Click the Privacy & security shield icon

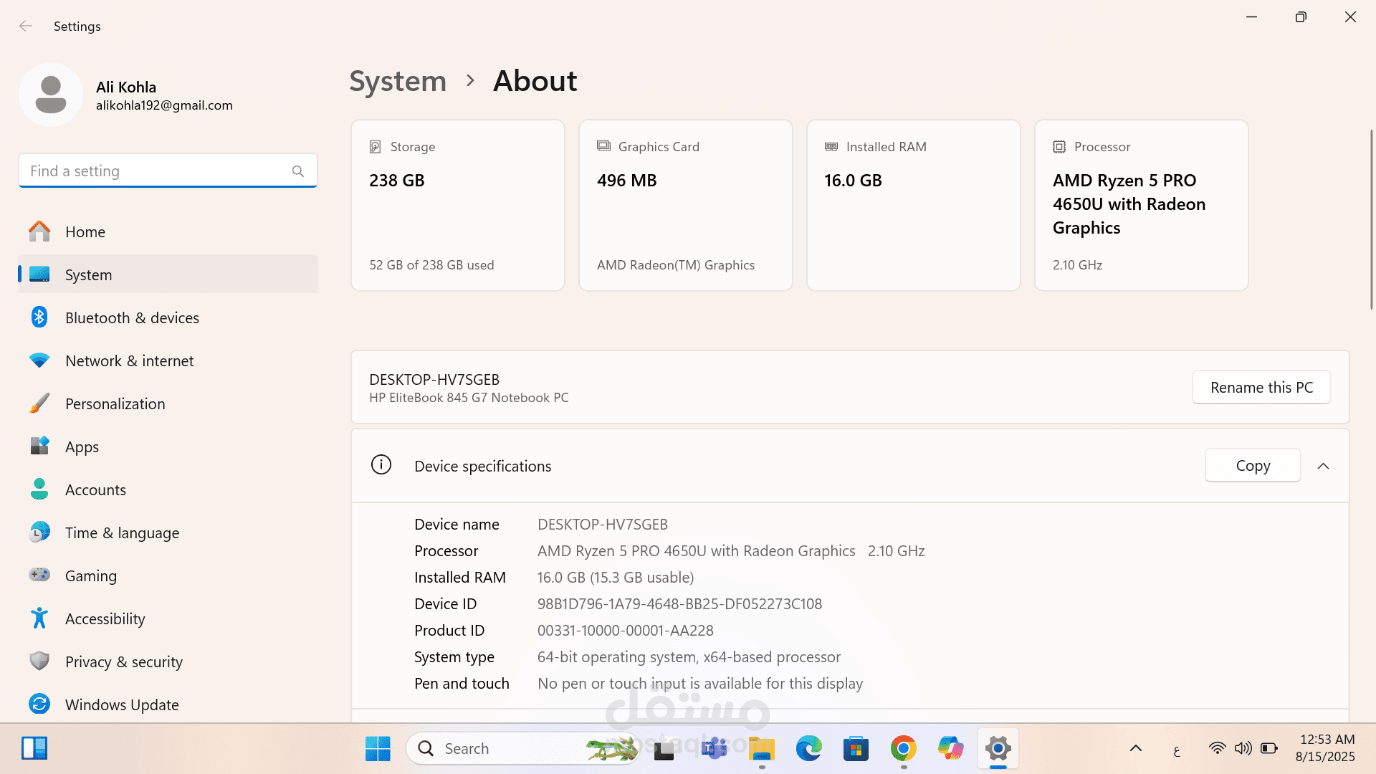39,661
